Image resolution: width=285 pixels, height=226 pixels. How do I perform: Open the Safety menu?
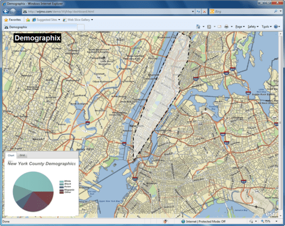click(x=253, y=27)
